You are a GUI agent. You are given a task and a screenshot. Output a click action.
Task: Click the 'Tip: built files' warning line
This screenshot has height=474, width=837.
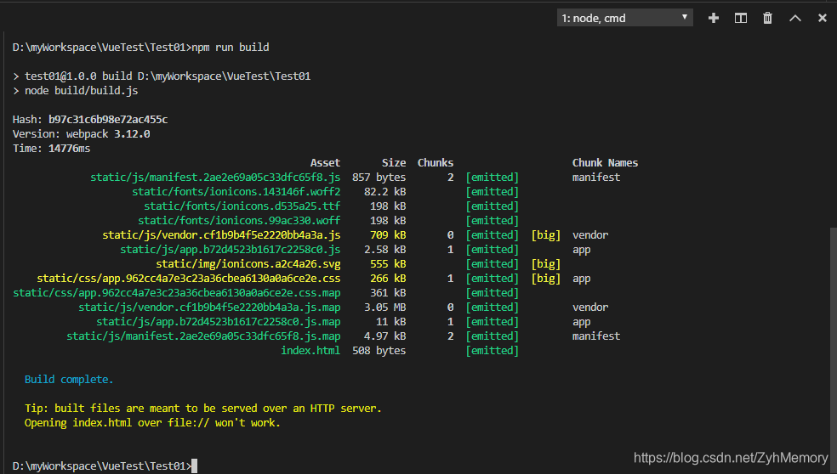click(202, 409)
